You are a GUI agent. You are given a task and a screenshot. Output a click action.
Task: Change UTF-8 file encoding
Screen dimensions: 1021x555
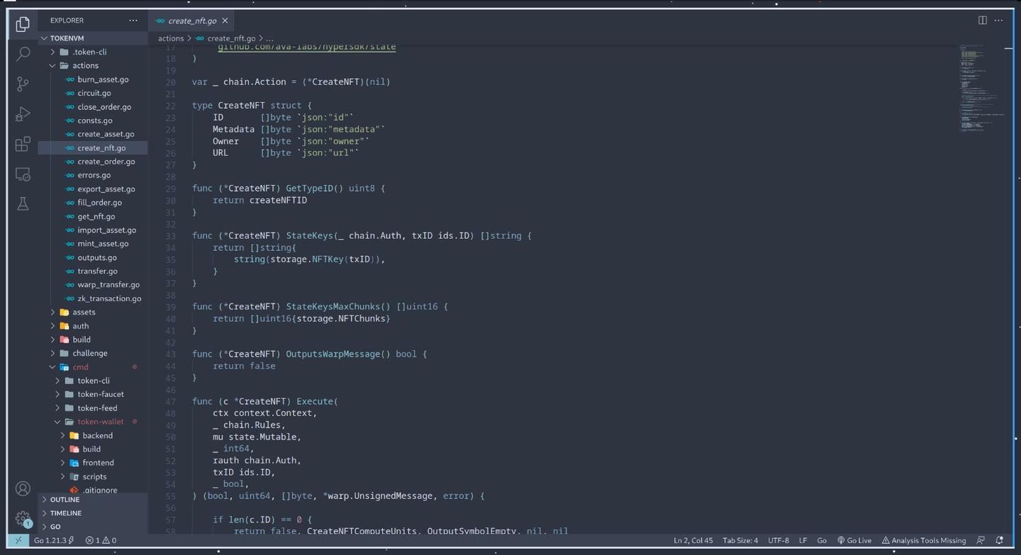tap(778, 540)
